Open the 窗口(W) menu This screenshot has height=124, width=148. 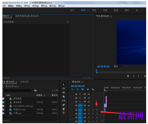coord(53,6)
